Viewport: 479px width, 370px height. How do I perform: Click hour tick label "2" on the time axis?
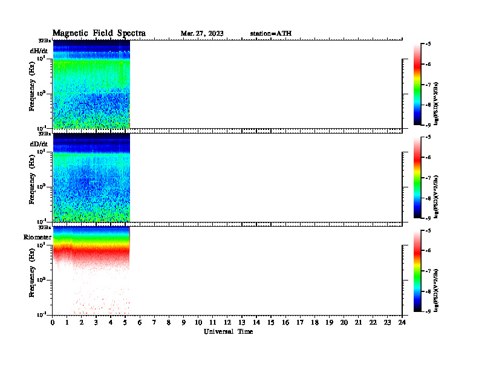coord(82,322)
